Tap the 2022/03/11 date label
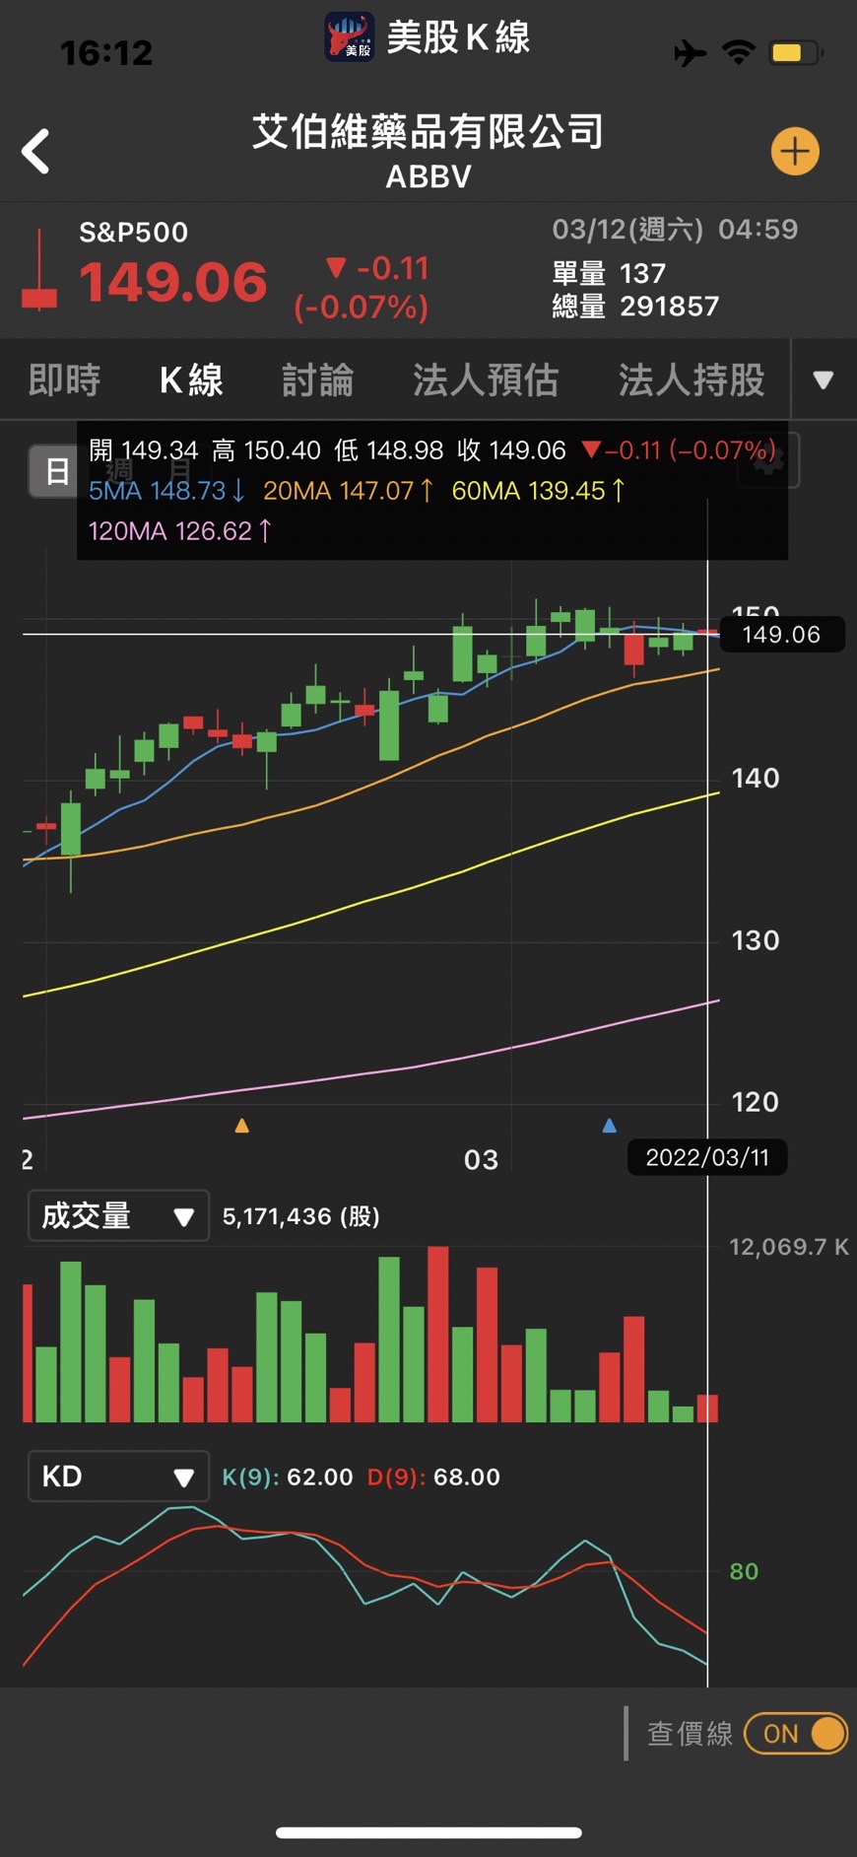The image size is (857, 1857). tap(706, 1157)
